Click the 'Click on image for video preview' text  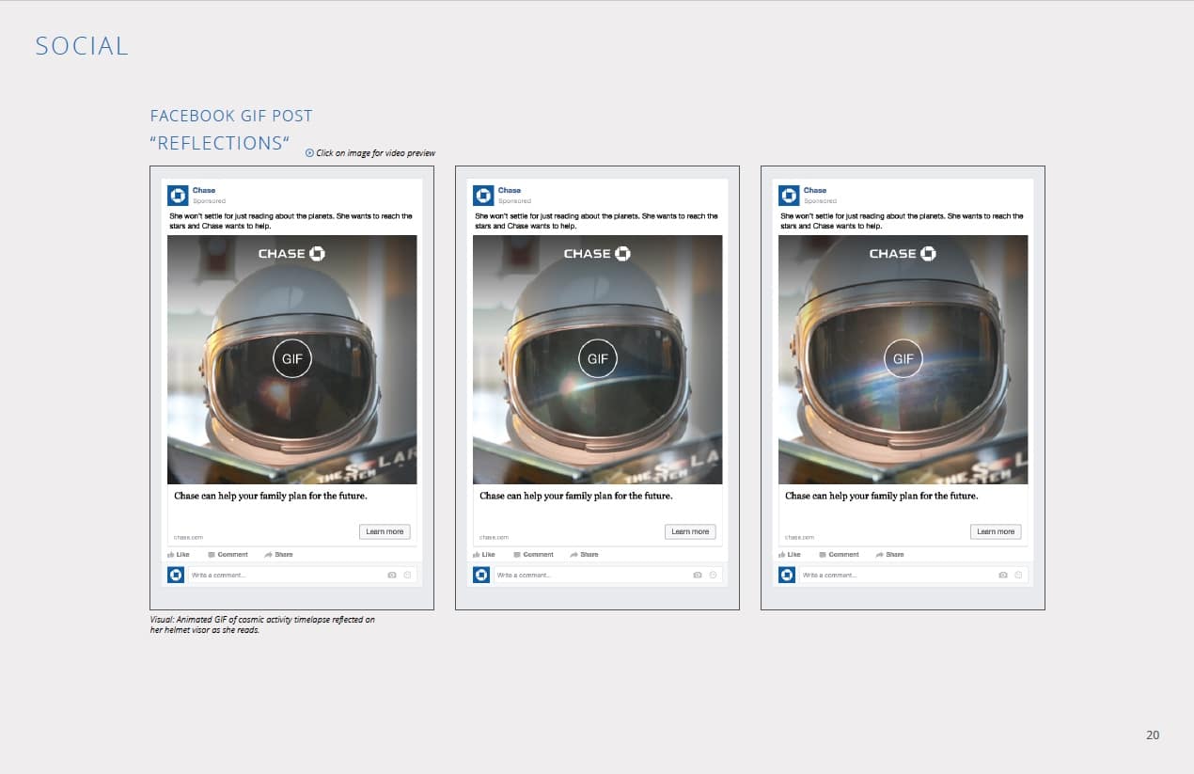[375, 152]
